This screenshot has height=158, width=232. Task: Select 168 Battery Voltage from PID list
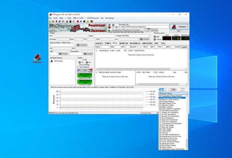point(172,107)
